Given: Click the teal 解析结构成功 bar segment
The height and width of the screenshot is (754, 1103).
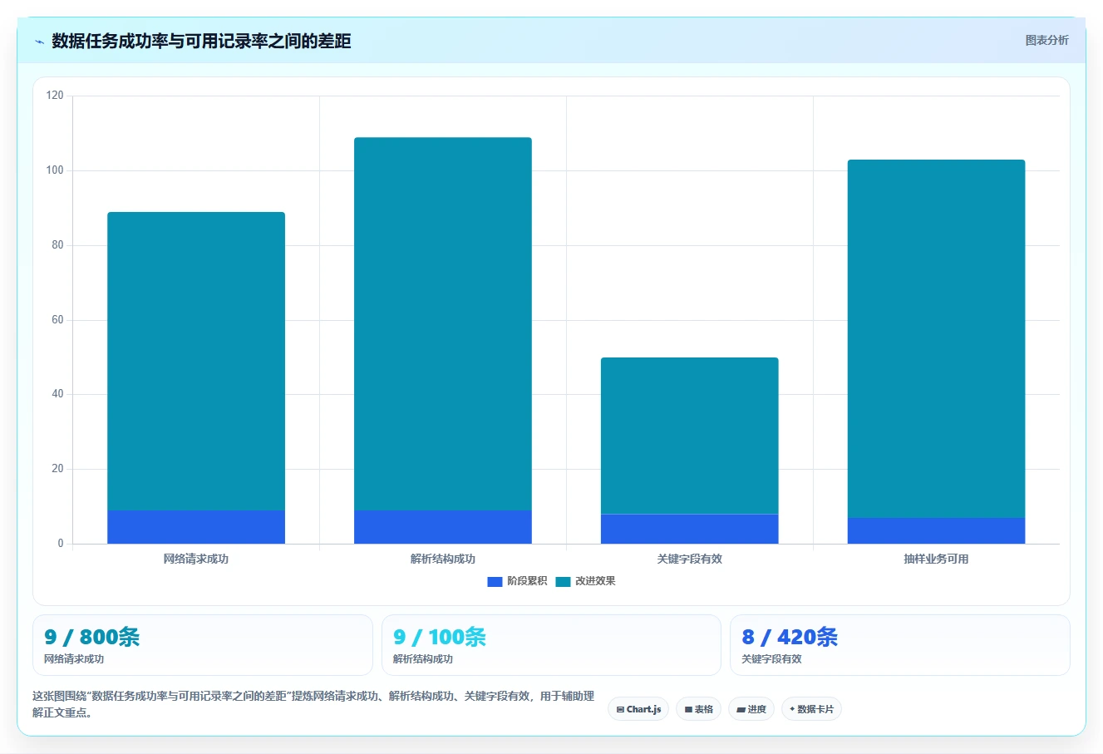Looking at the screenshot, I should (x=443, y=323).
